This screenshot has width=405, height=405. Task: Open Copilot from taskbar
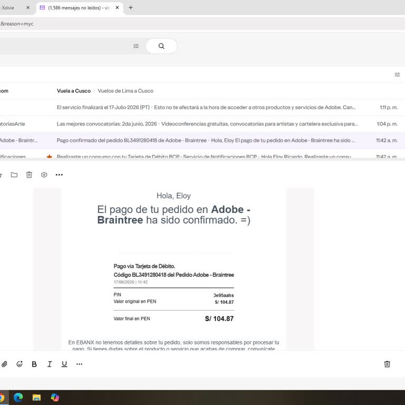55,397
